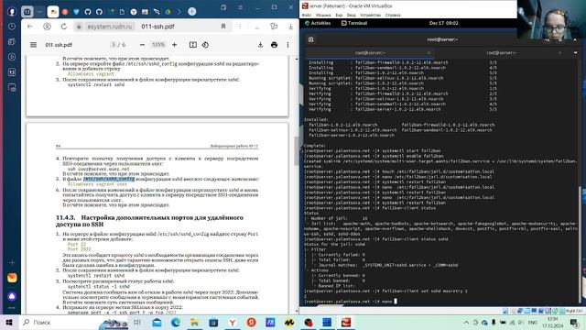Viewport: 586px width, 330px height.
Task: Switch to the Yandex Y icon tab
Action: (x=134, y=12)
